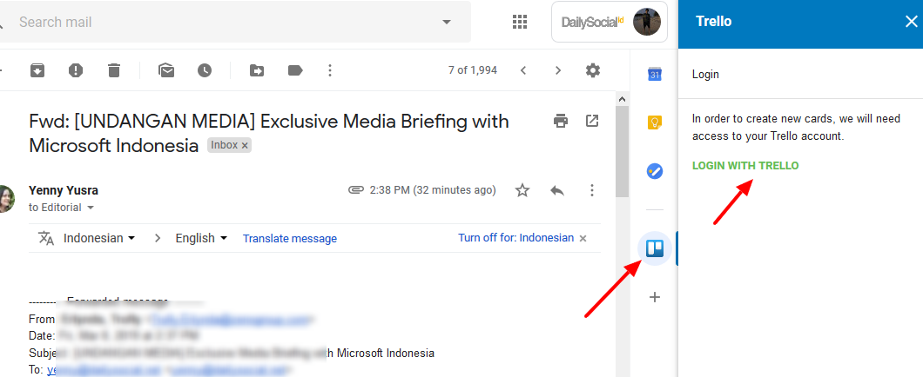Archive the open email
923x377 pixels.
click(x=37, y=70)
